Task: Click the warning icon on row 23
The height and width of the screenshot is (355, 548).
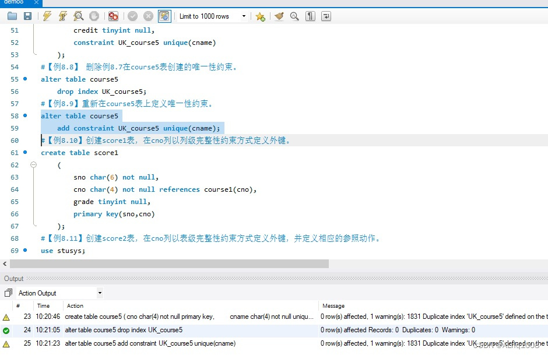Action: click(6, 317)
